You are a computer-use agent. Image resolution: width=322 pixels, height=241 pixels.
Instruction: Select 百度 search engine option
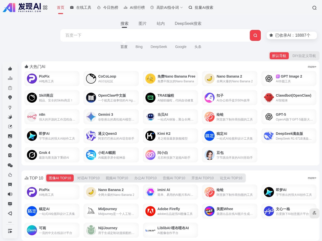click(x=124, y=47)
